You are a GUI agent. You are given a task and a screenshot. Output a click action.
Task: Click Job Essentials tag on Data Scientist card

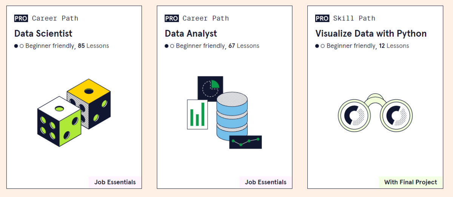pos(115,182)
